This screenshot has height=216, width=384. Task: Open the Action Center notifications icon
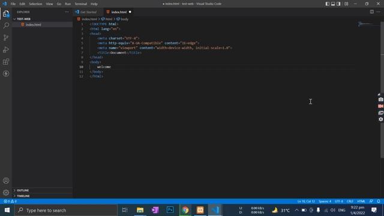pos(374,210)
